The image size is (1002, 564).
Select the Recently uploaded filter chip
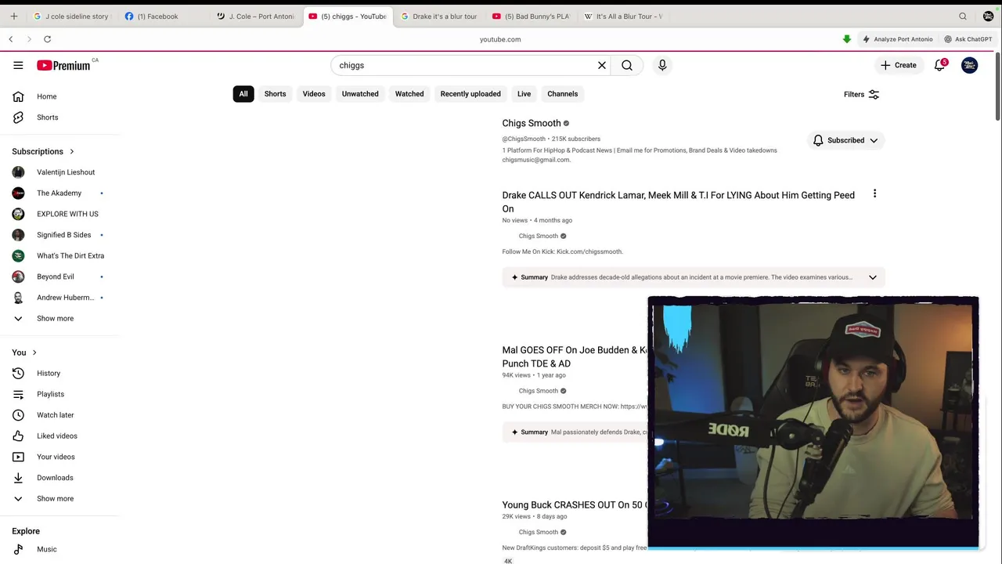click(470, 94)
